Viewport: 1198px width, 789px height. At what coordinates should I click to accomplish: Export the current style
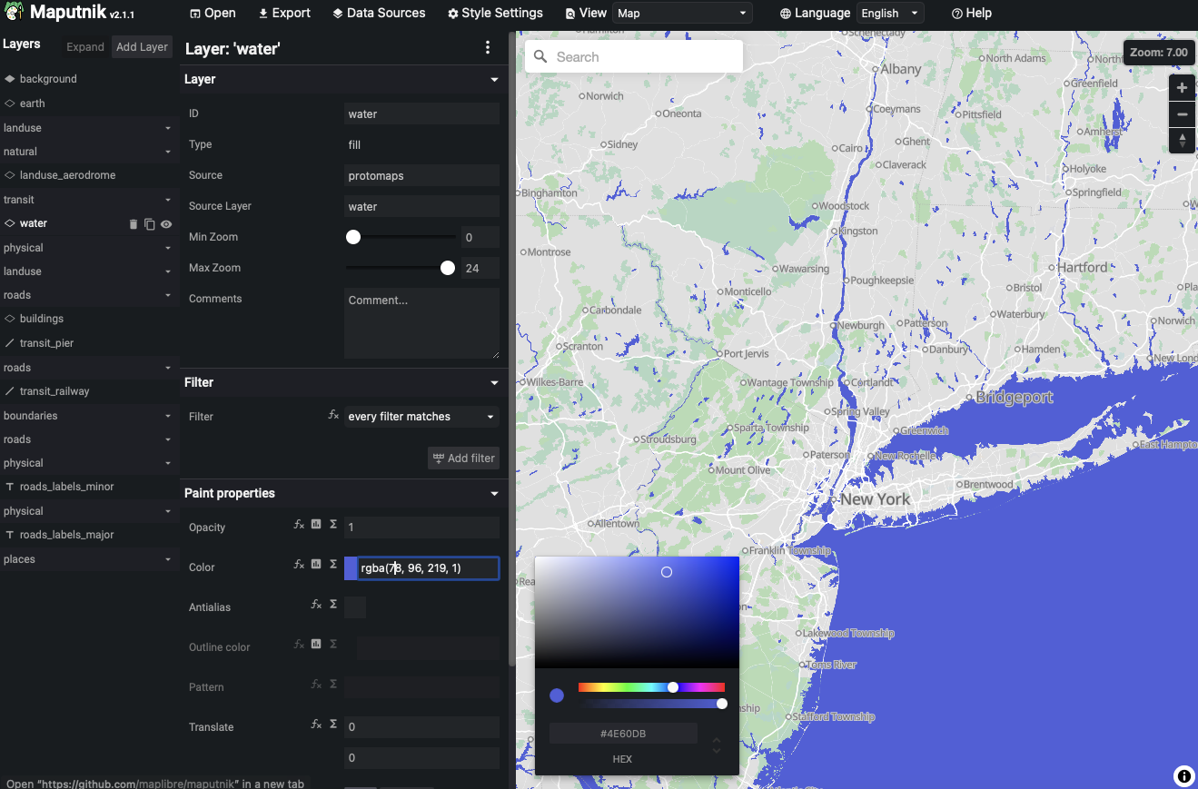[284, 13]
